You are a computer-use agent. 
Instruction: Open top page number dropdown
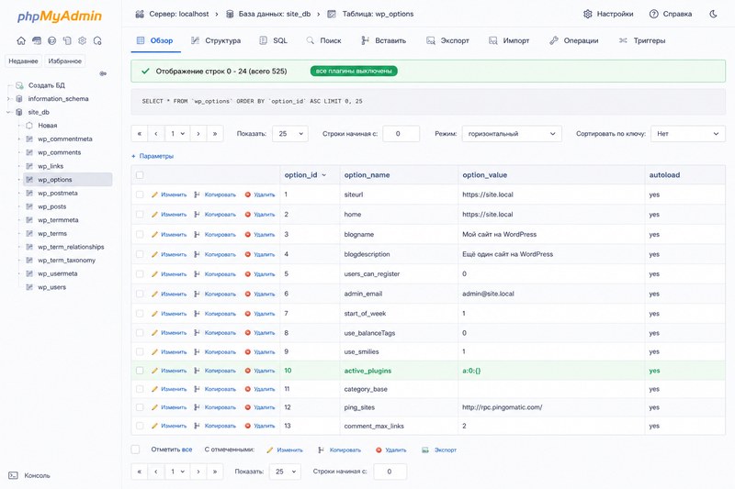(177, 134)
